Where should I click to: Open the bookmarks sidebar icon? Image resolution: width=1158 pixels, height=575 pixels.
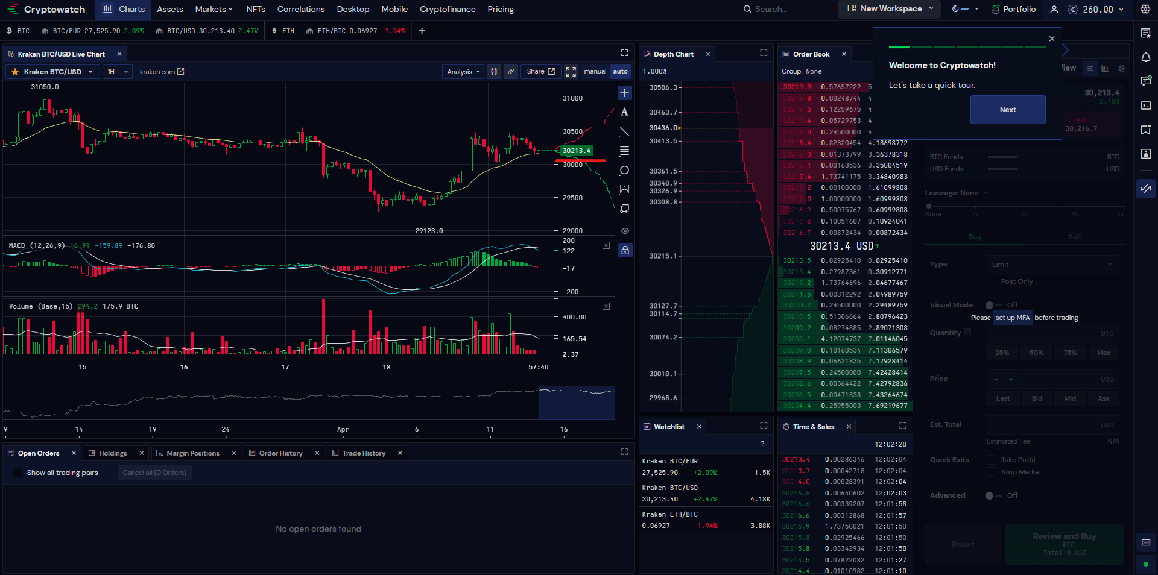click(1146, 130)
